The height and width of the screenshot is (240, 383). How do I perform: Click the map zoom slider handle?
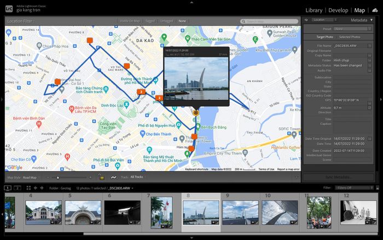tap(58, 178)
